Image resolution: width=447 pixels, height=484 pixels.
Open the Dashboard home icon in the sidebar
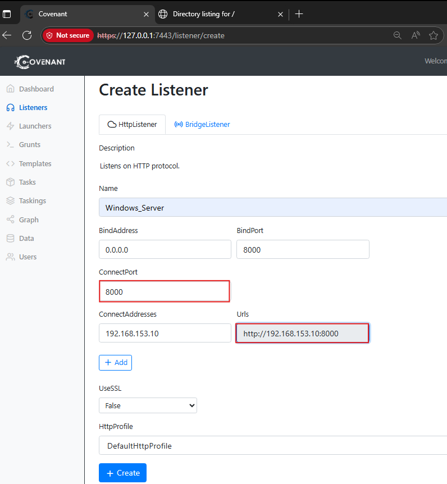point(11,89)
